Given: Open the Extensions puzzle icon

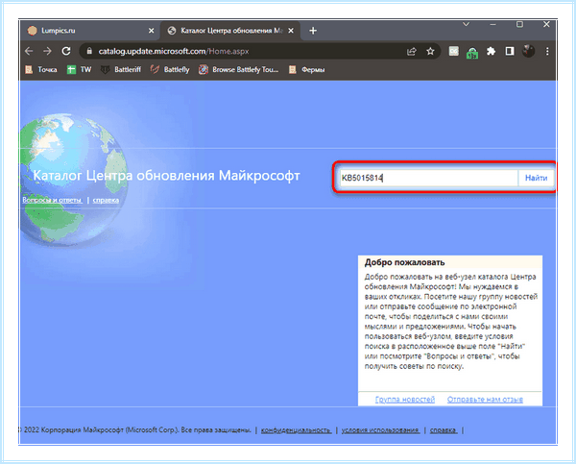Looking at the screenshot, I should (491, 51).
